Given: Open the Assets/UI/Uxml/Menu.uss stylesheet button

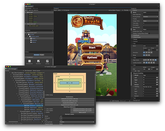Looking at the screenshot, I should pos(70,103).
